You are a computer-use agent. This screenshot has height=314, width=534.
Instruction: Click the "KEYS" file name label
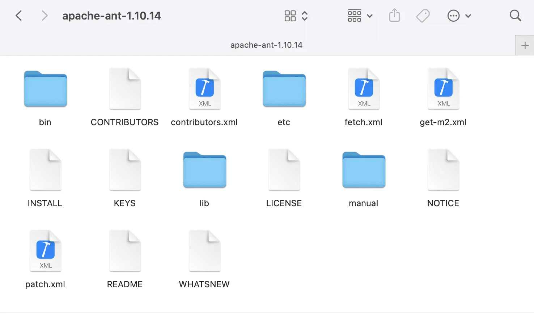click(x=125, y=203)
